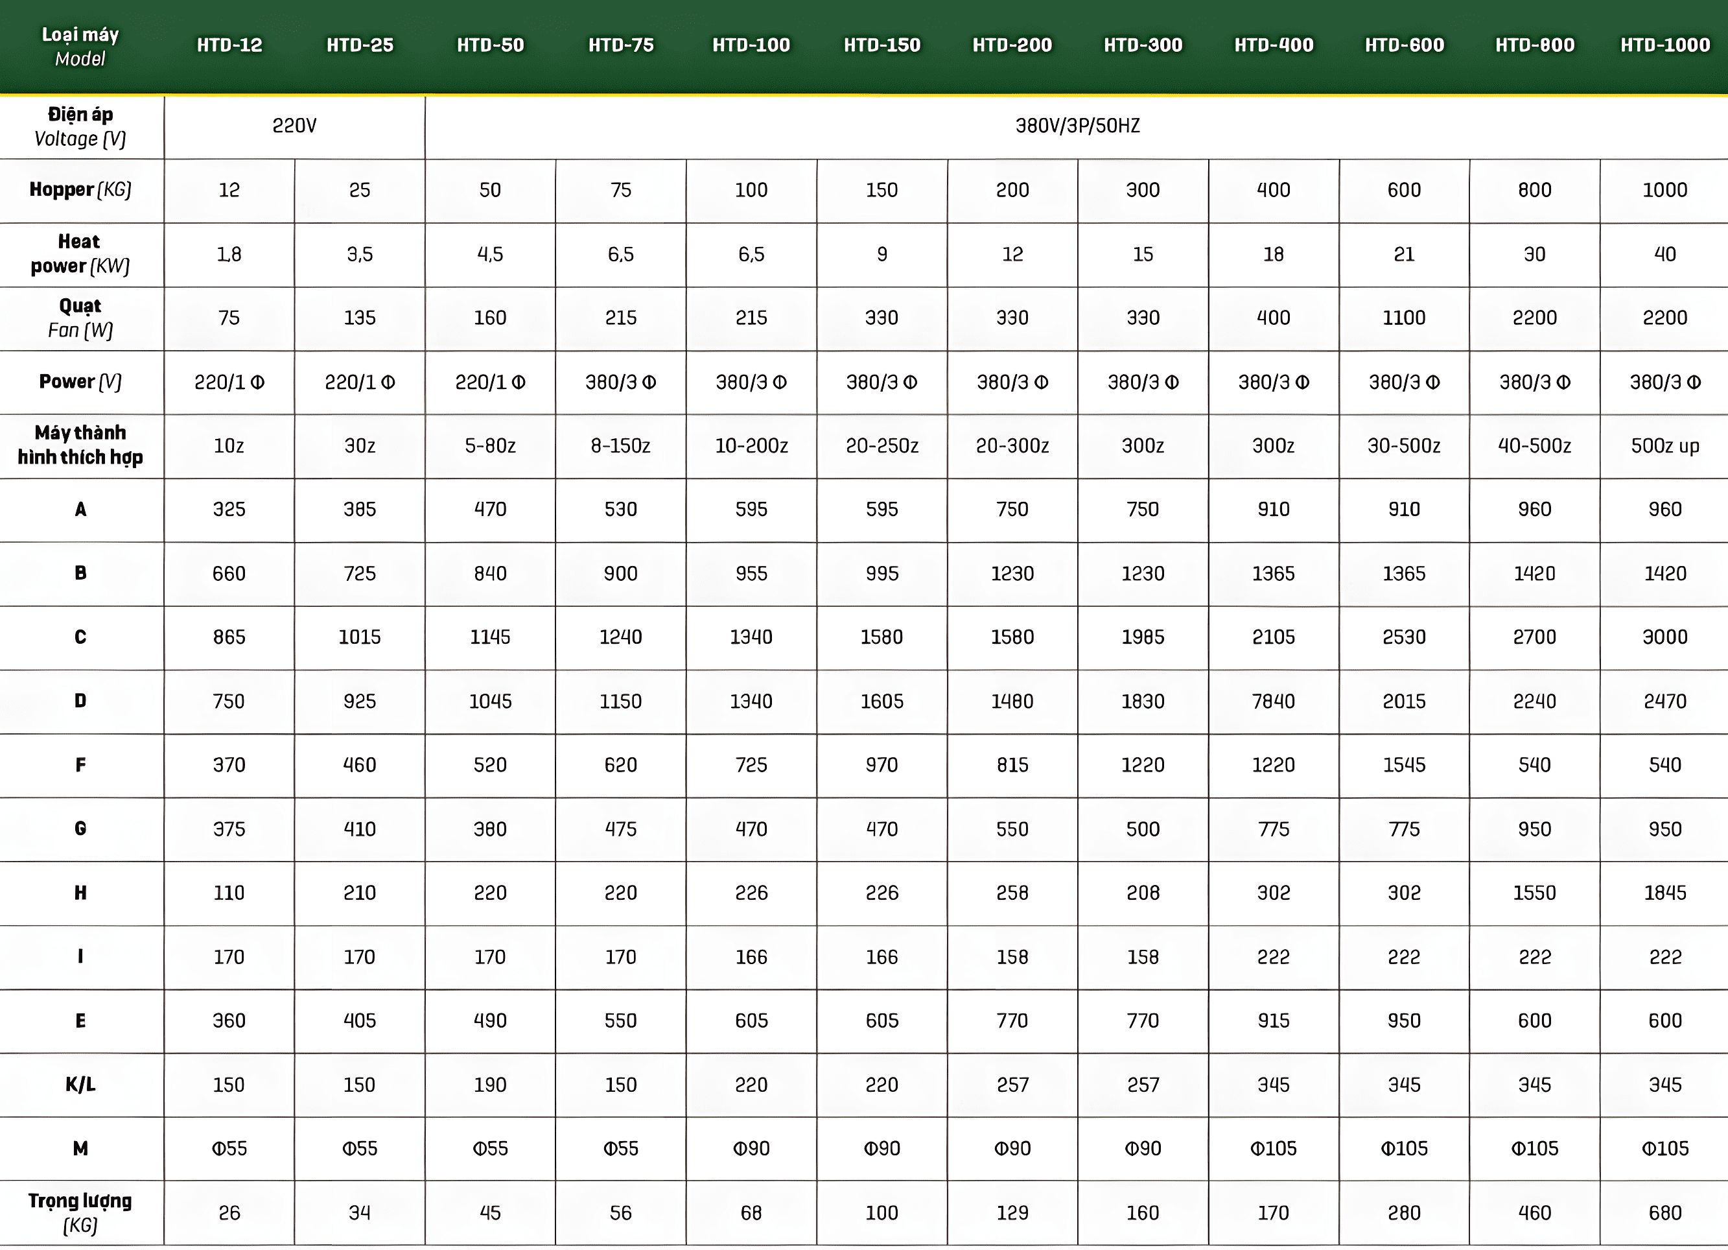Select the HTD-300 column header
This screenshot has width=1728, height=1250.
coord(1143,45)
